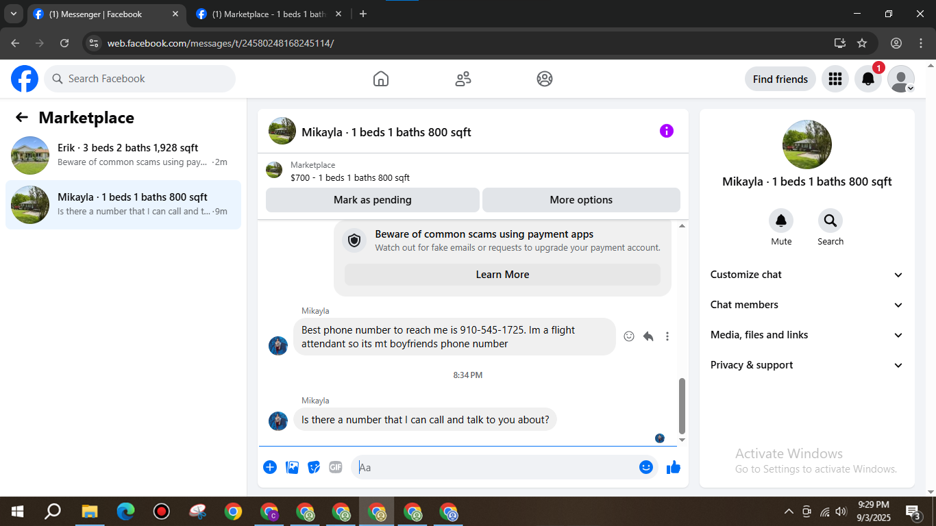This screenshot has height=526, width=936.
Task: Click the install app icon in address bar
Action: tap(840, 43)
